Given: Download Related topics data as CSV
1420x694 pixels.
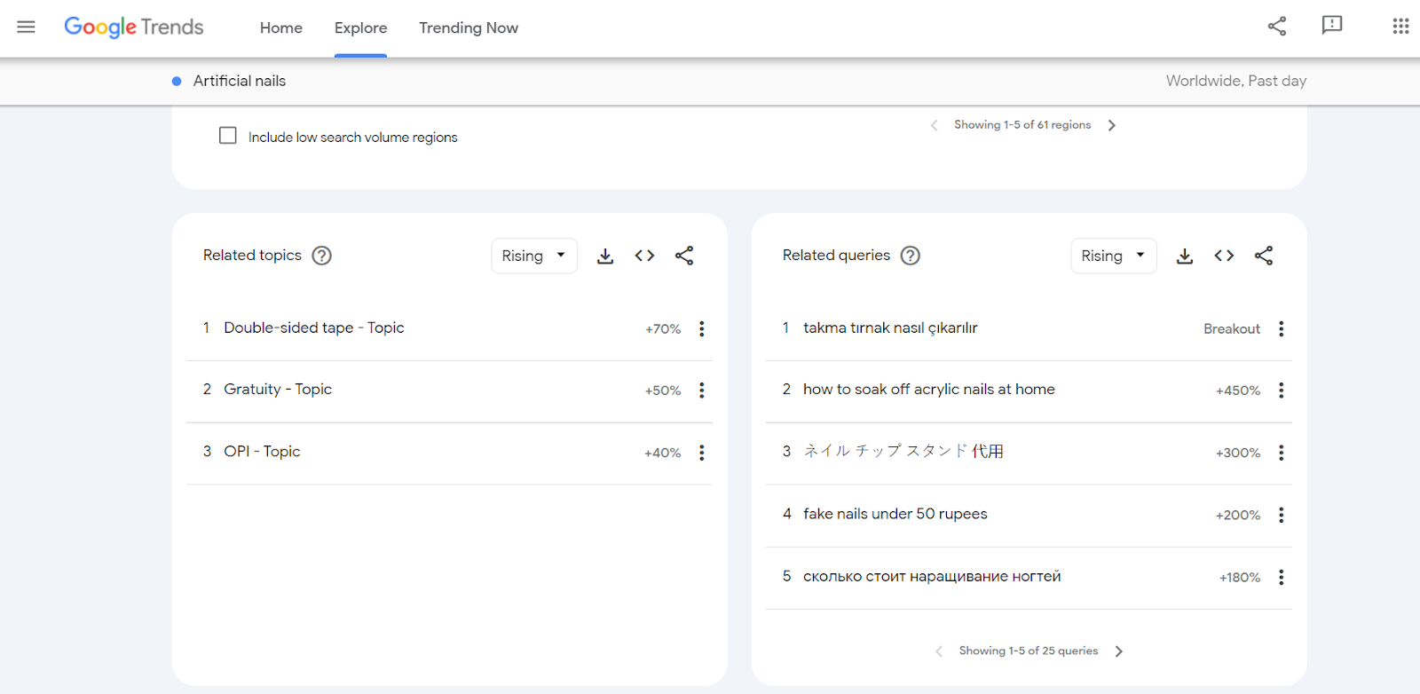Looking at the screenshot, I should click(605, 256).
